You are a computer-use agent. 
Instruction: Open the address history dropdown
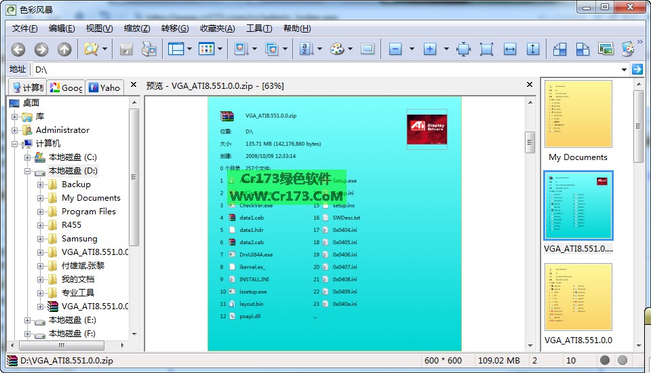coord(624,69)
